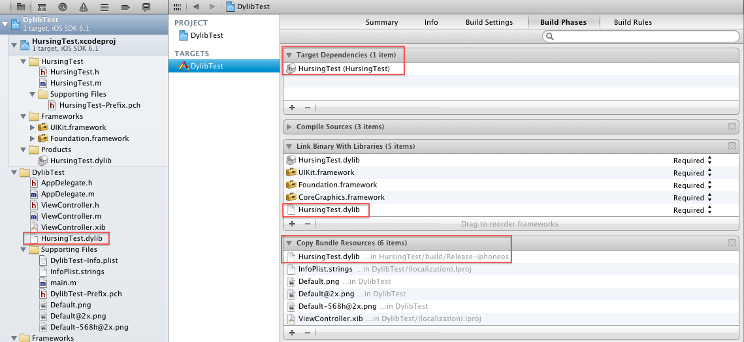744x342 pixels.
Task: Go back with the left arrow
Action: (195, 7)
